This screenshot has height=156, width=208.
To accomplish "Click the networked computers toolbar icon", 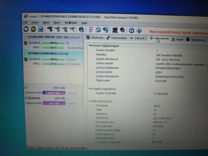I will [x=106, y=30].
